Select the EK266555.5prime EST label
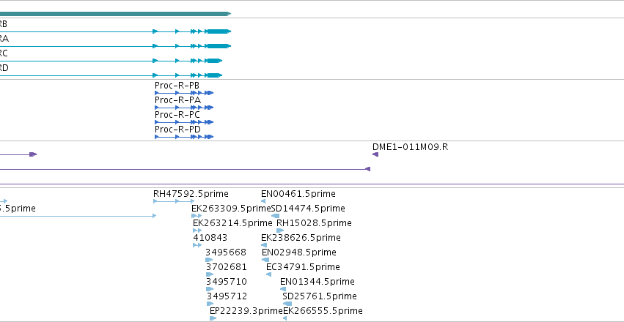Screen dimensions: 624x322 323,311
